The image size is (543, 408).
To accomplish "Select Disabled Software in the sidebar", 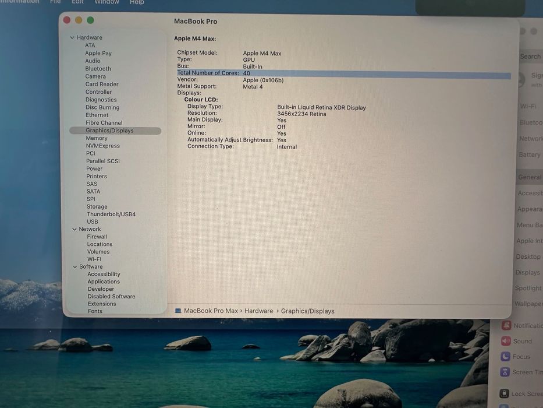I will click(x=112, y=297).
